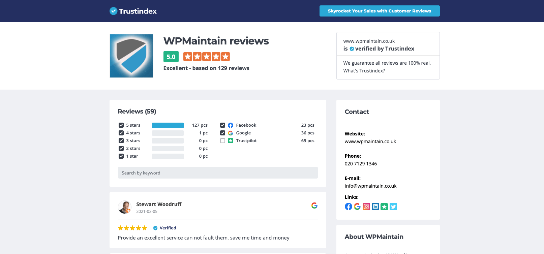Click the '127 pcs' count
The image size is (544, 254).
[200, 125]
